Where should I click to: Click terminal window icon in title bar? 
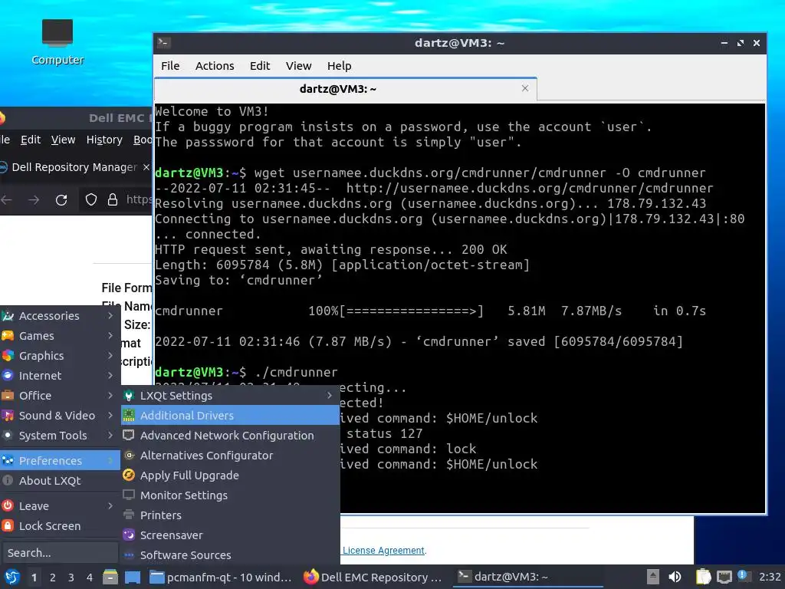click(164, 43)
